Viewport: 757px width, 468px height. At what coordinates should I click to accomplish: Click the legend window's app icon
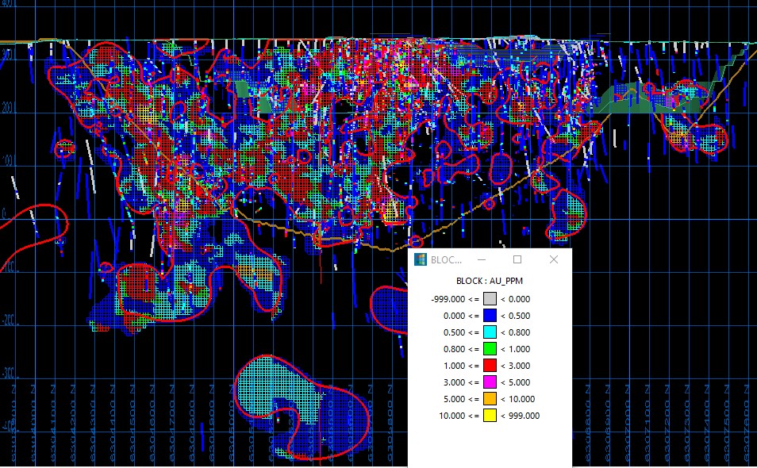click(420, 259)
